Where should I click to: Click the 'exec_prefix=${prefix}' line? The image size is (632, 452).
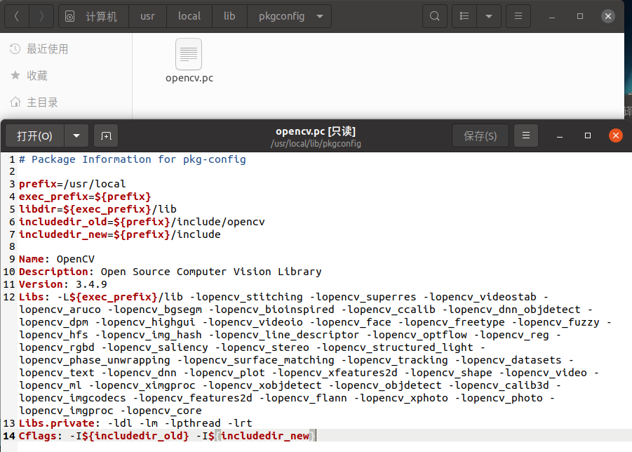85,197
